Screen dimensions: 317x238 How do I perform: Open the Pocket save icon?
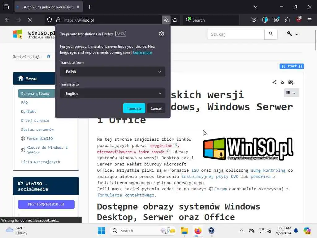click(254, 20)
